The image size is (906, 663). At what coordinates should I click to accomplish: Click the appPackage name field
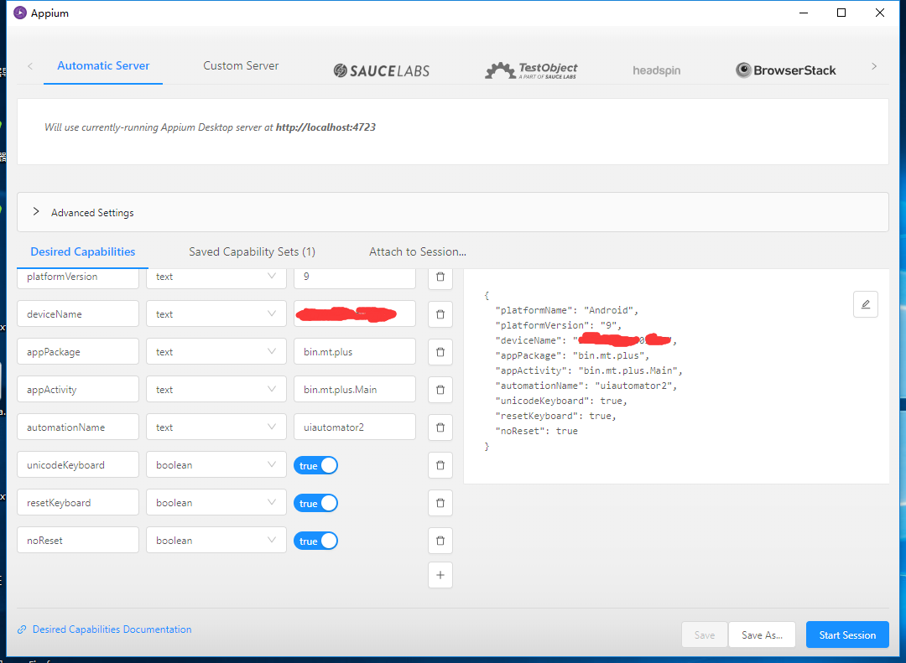point(78,352)
